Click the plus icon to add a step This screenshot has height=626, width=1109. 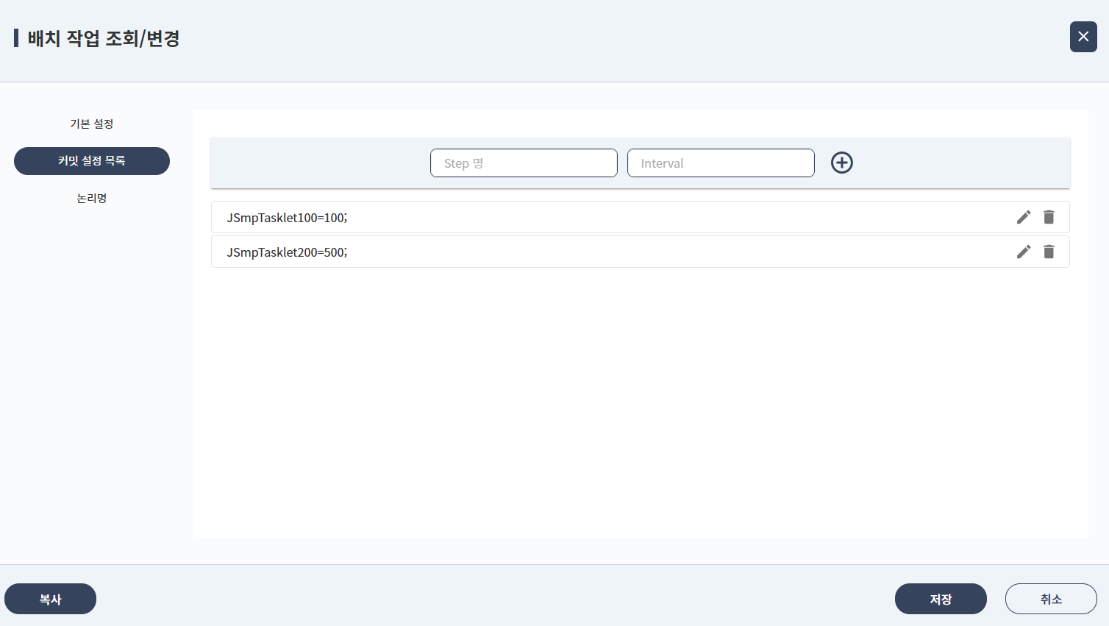[841, 163]
